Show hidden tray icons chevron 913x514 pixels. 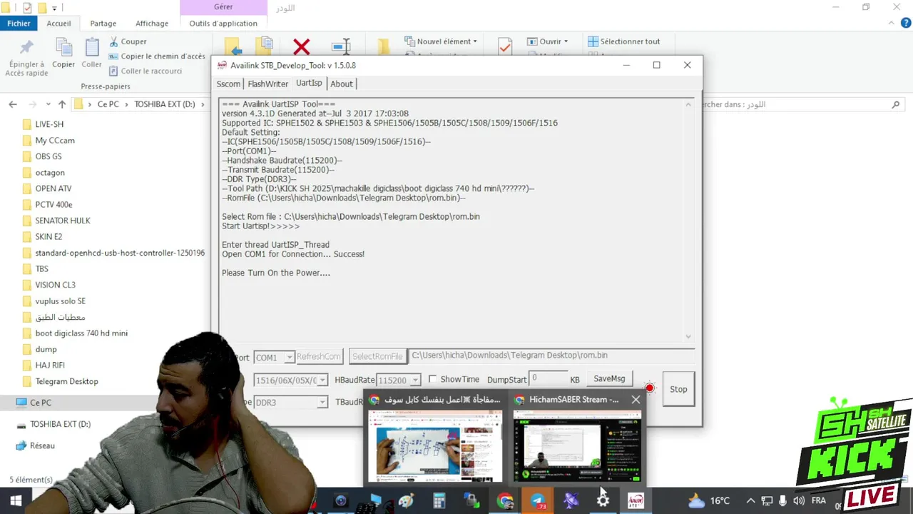coord(750,501)
